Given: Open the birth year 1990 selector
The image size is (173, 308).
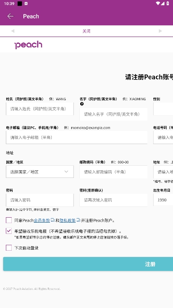Looking at the screenshot, I should [x=163, y=200].
